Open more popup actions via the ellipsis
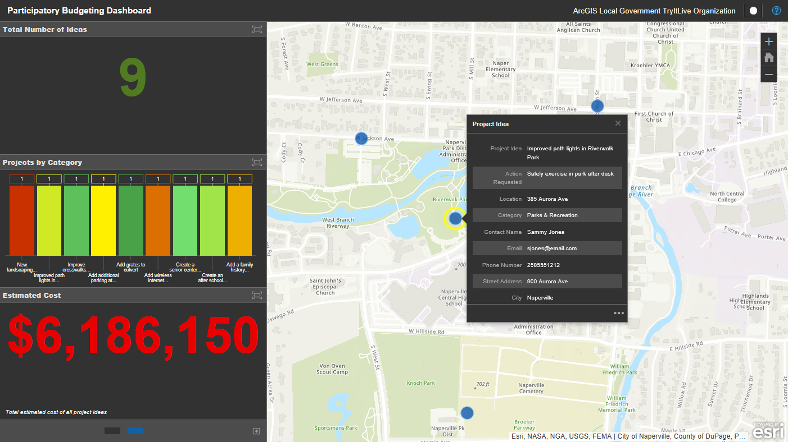The width and height of the screenshot is (788, 442). click(x=619, y=312)
